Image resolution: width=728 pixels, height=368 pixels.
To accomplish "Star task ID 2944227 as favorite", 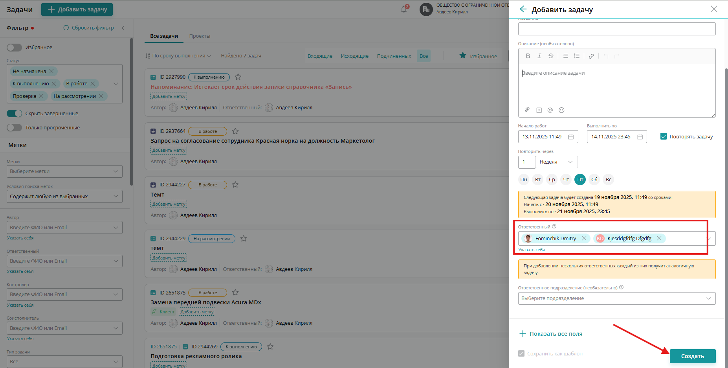I will click(x=235, y=184).
